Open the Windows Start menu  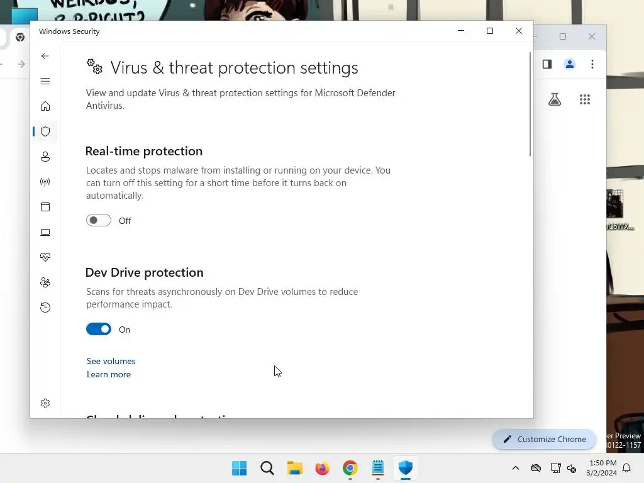coord(240,468)
